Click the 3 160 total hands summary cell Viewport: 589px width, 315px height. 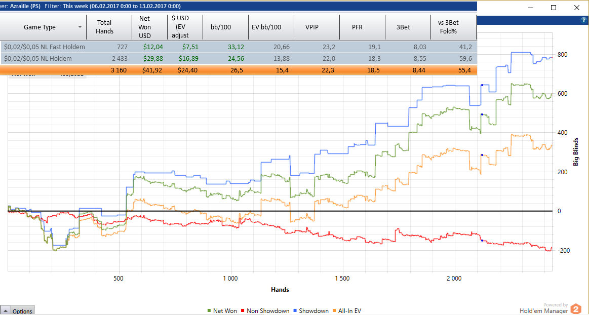[117, 70]
